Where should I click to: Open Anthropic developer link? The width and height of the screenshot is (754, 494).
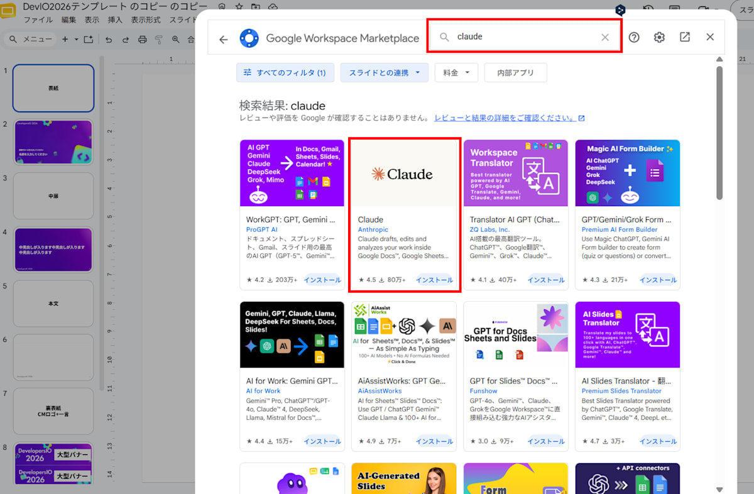tap(373, 229)
